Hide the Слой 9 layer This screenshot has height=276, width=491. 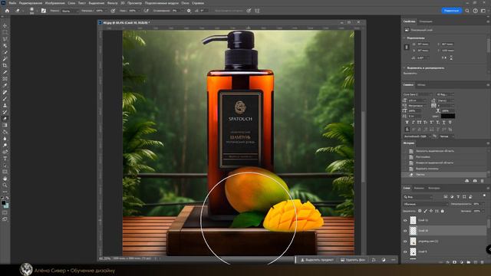pyautogui.click(x=405, y=251)
